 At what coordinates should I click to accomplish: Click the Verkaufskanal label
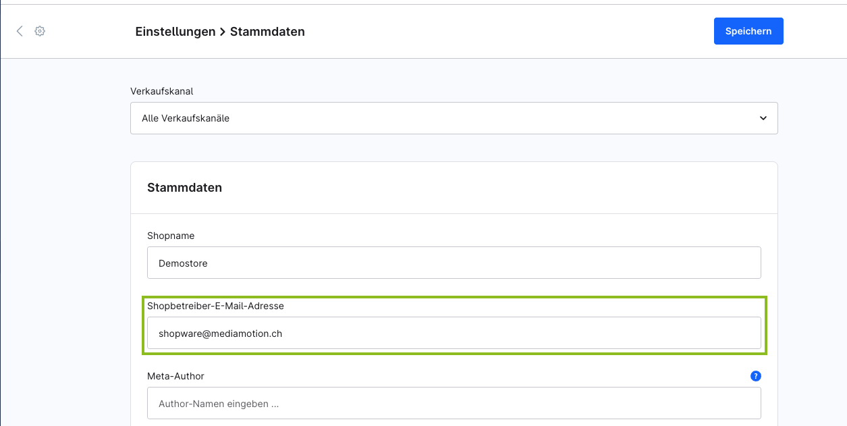[162, 91]
